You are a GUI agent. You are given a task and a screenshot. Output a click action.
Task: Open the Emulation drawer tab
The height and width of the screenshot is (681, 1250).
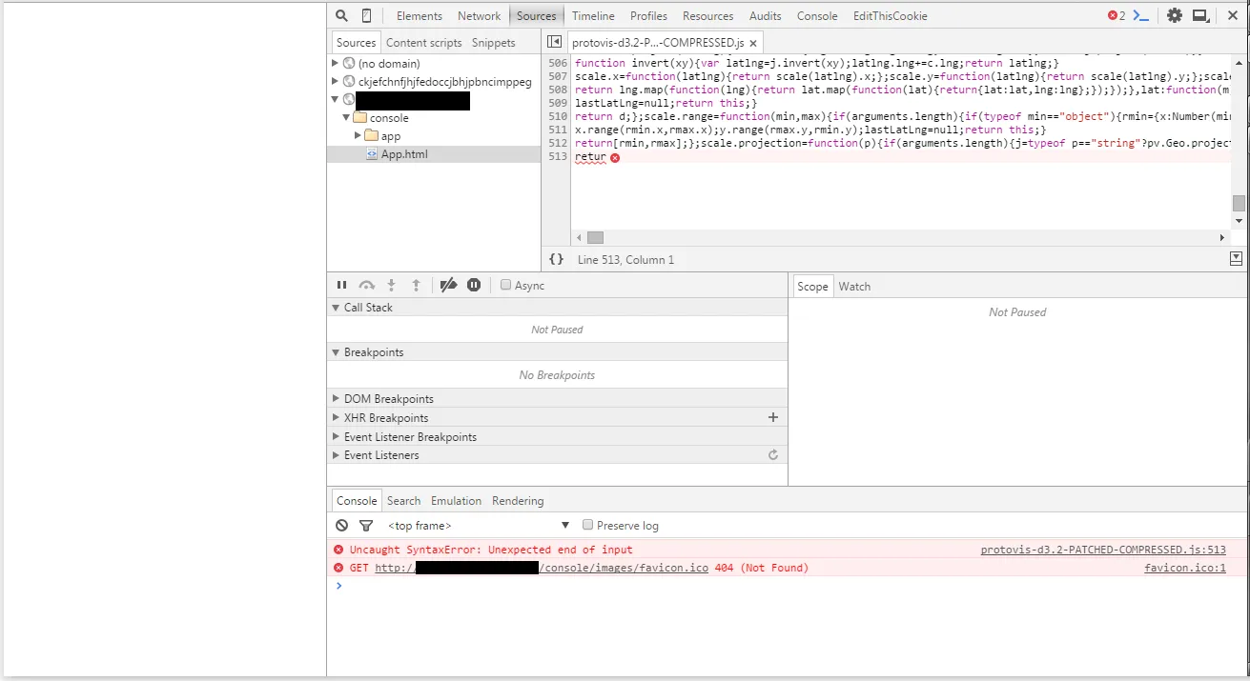click(456, 501)
